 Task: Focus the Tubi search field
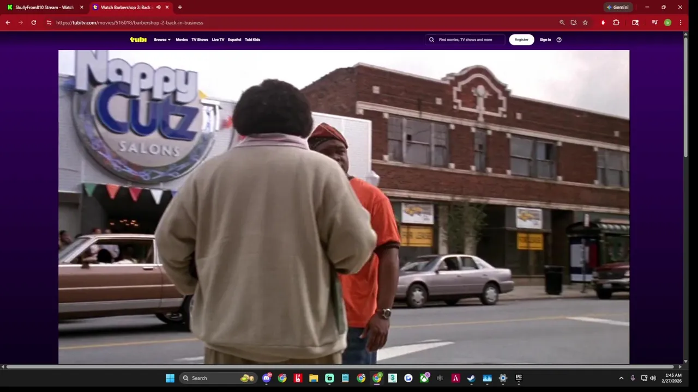465,40
